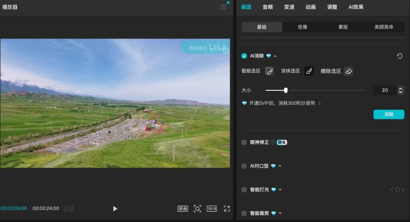Select the 智能选区 smart selection tool icon
The image size is (410, 222).
coord(270,71)
